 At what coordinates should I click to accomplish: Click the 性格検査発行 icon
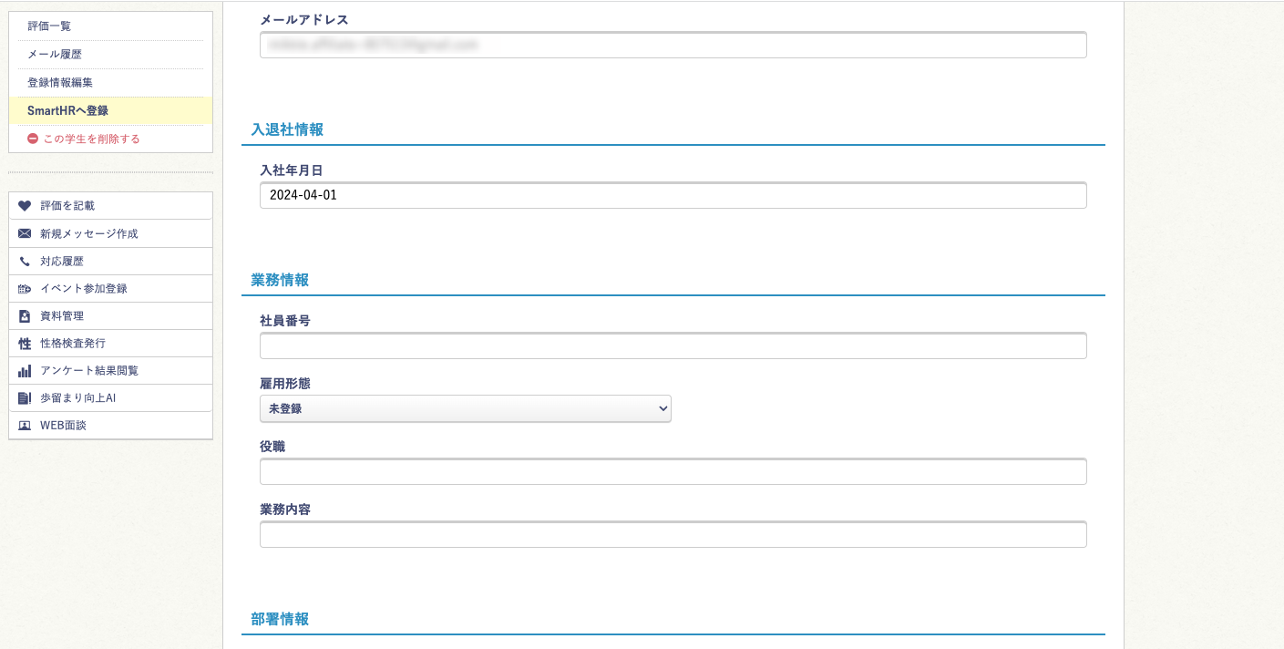click(25, 344)
